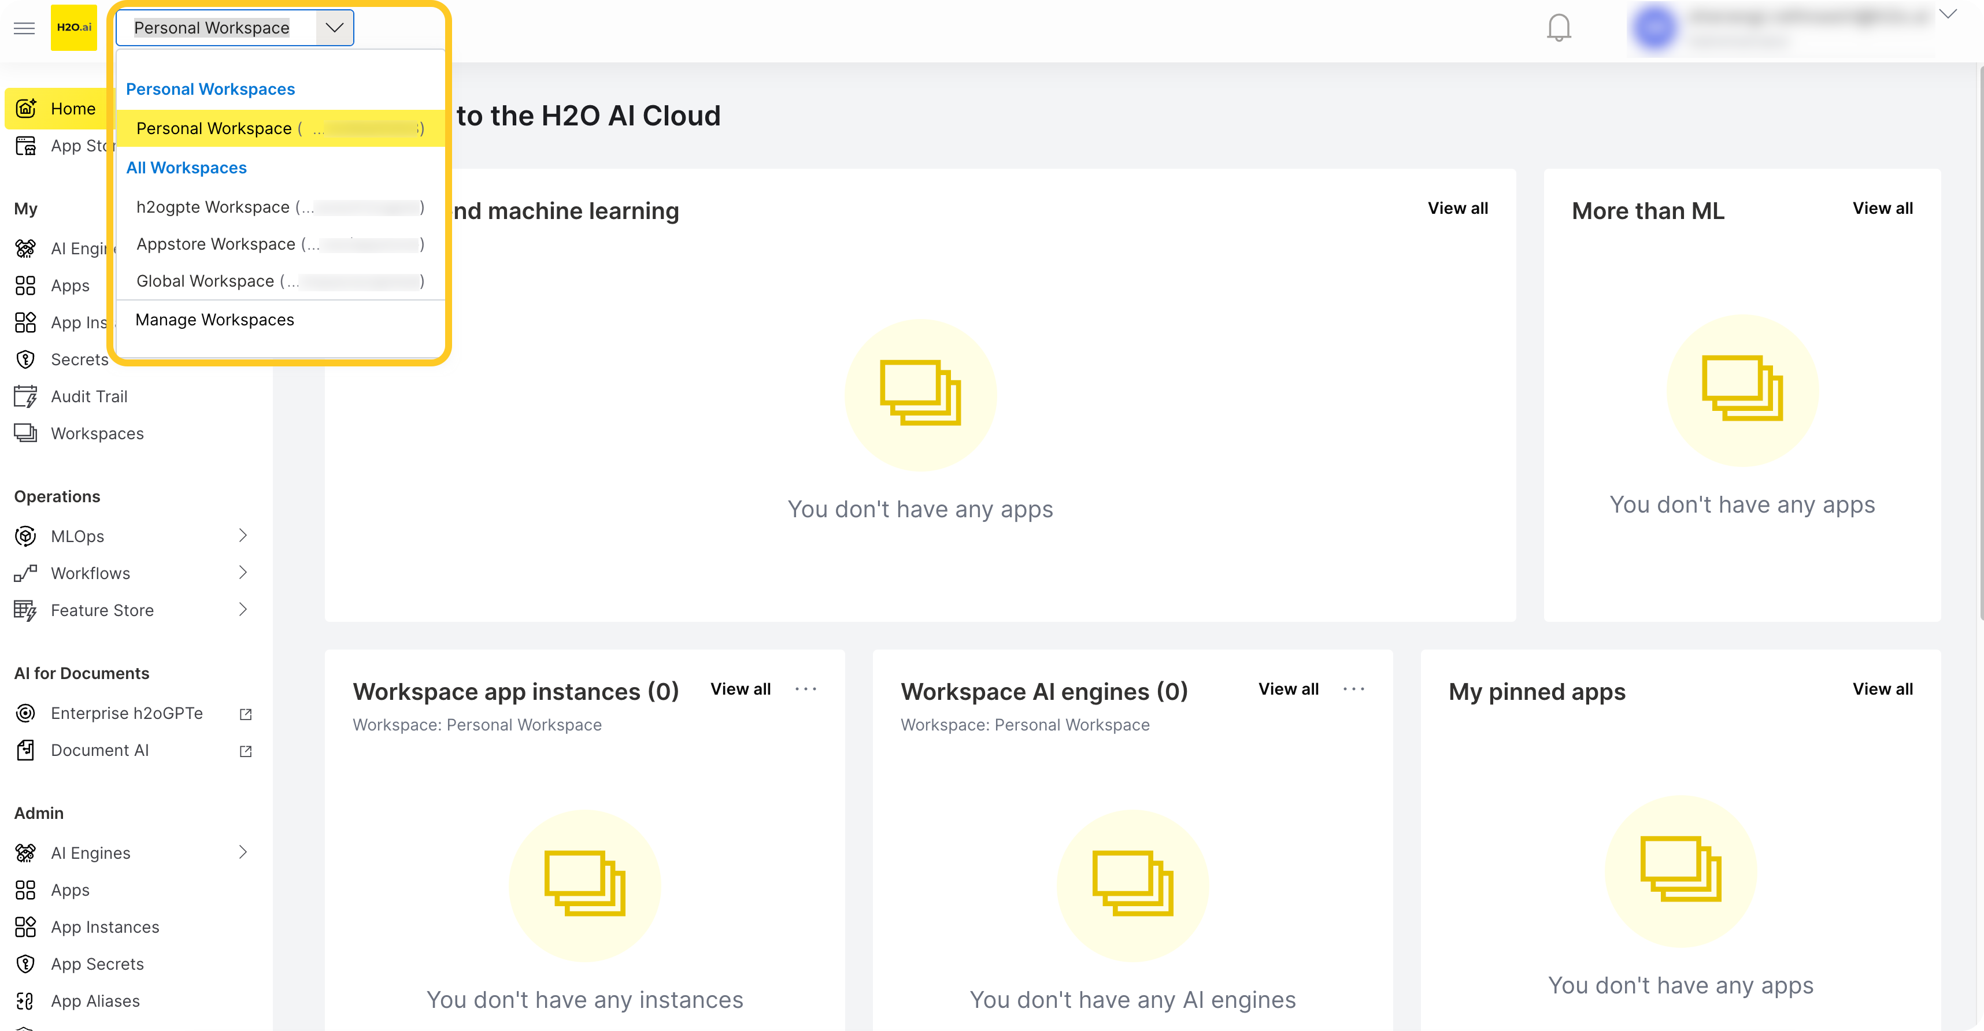This screenshot has height=1031, width=1984.
Task: Click the user avatar circle
Action: (1654, 28)
